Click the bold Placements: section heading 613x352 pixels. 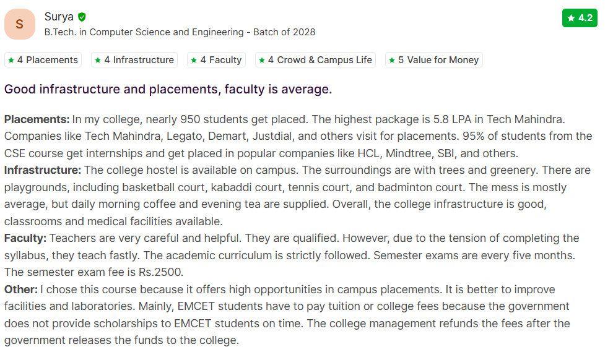[x=37, y=119]
